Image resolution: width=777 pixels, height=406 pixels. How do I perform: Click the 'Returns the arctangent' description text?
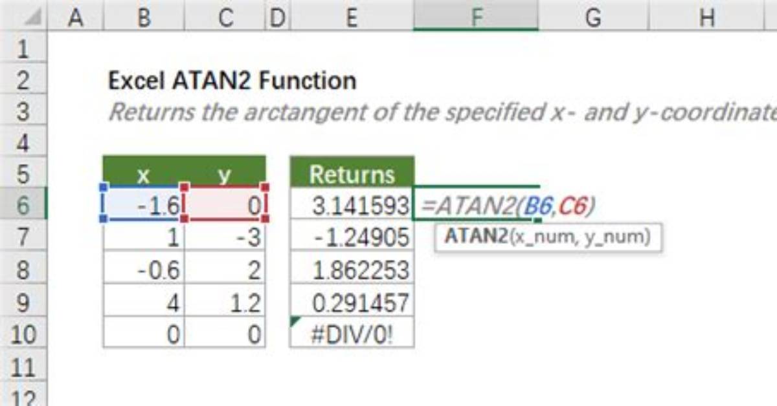[442, 111]
